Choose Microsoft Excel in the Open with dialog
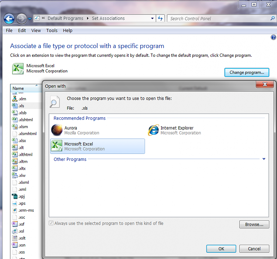 (x=98, y=146)
